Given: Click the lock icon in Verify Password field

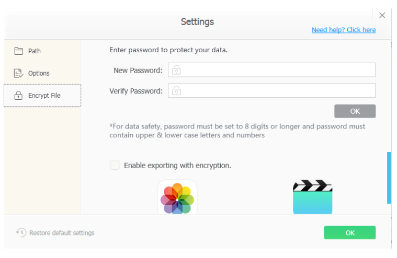Looking at the screenshot, I should pos(176,90).
